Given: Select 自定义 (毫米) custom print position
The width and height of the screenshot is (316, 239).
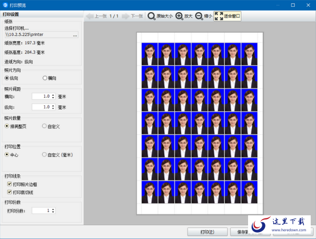Looking at the screenshot, I should coord(45,155).
